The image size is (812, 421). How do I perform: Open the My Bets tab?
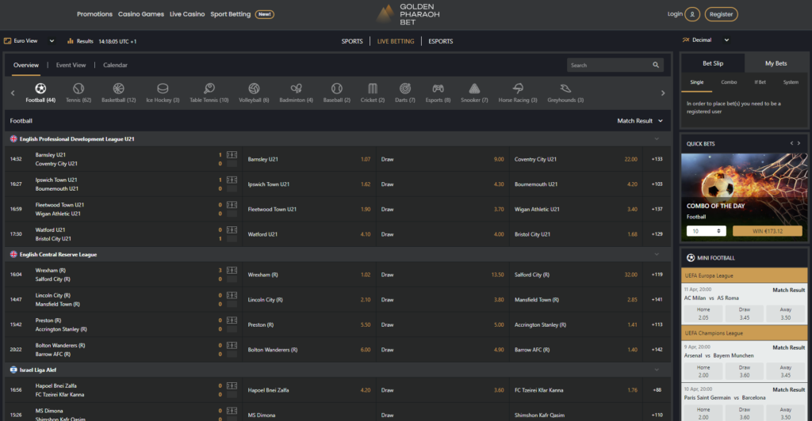coord(776,63)
